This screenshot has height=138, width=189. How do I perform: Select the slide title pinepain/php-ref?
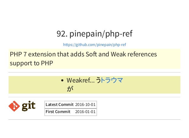click(x=101, y=34)
